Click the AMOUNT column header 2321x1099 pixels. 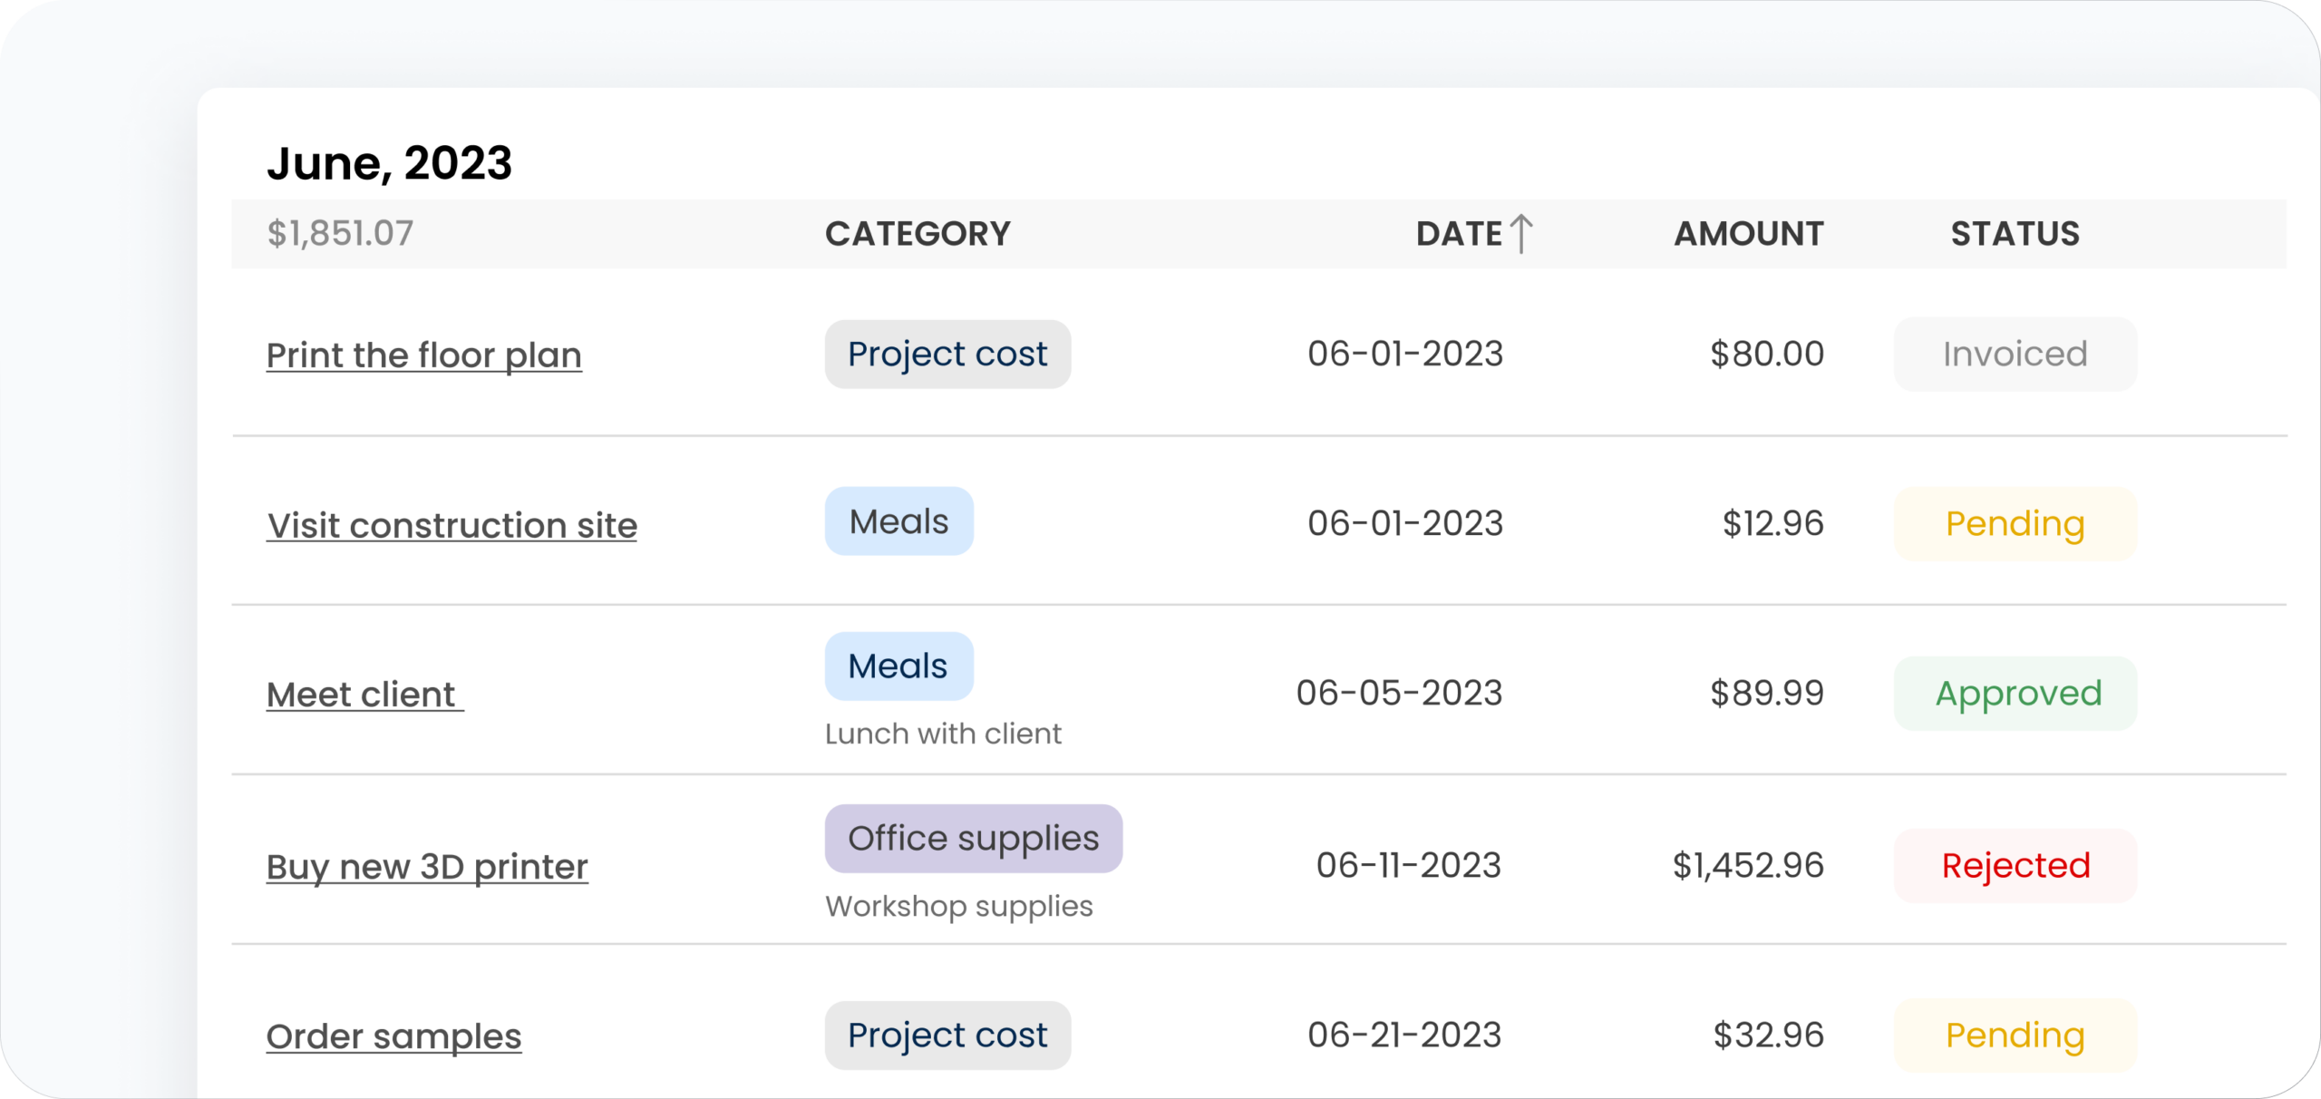[x=1749, y=234]
